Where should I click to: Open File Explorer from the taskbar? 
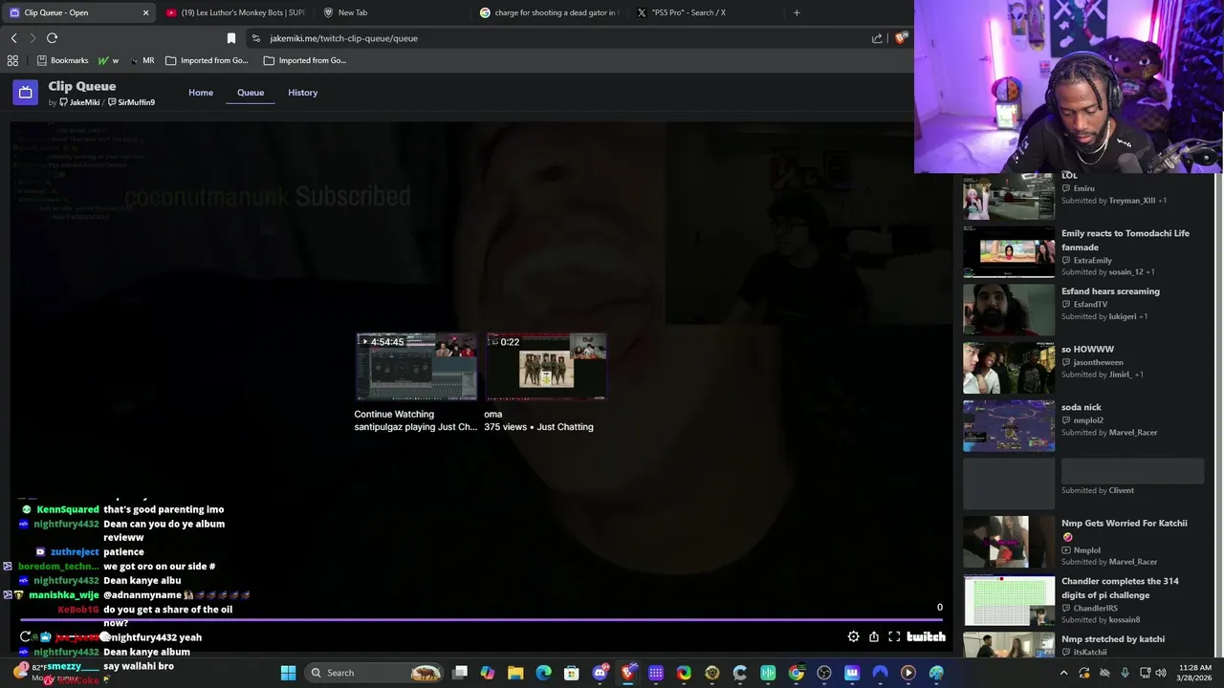pyautogui.click(x=515, y=673)
